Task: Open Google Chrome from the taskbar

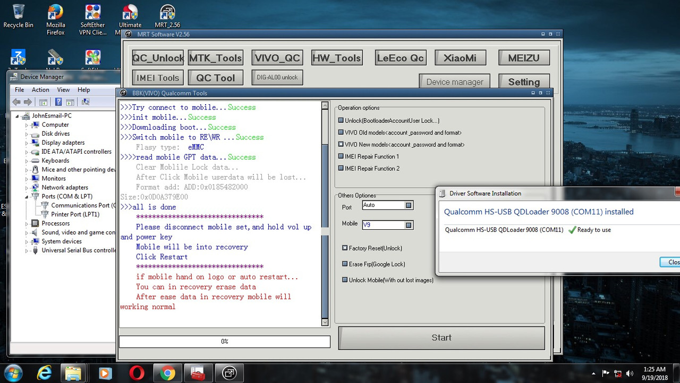Action: [168, 373]
